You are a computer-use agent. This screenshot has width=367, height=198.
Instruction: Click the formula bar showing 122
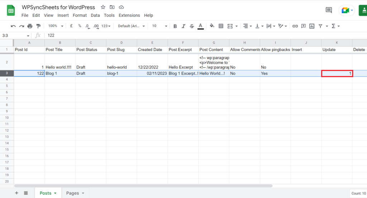pyautogui.click(x=206, y=36)
